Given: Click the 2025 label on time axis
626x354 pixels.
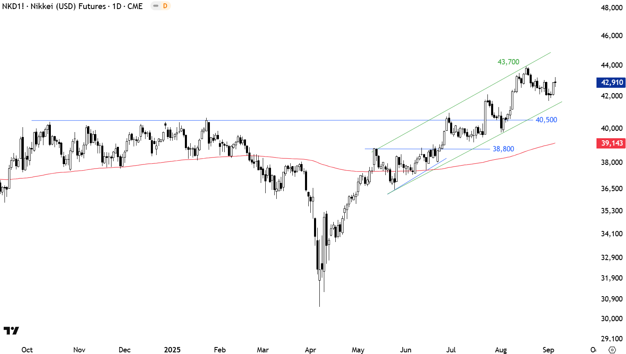Looking at the screenshot, I should (172, 350).
